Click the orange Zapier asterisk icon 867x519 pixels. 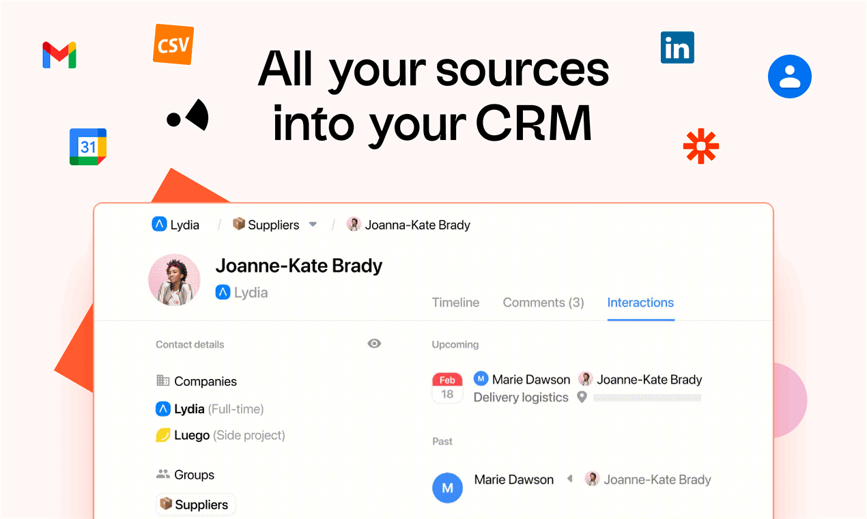pyautogui.click(x=701, y=146)
